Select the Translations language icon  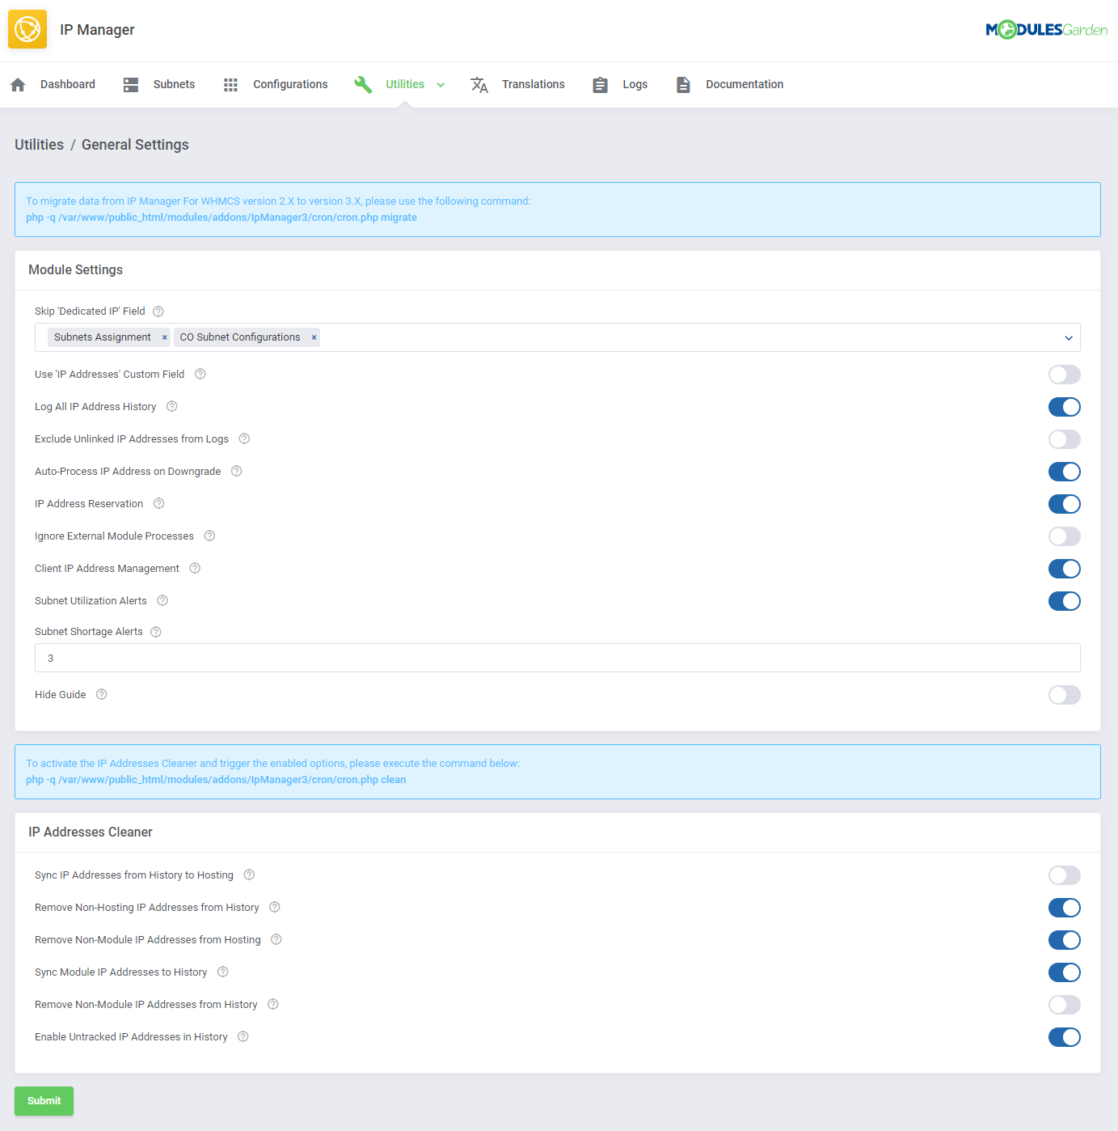[479, 84]
